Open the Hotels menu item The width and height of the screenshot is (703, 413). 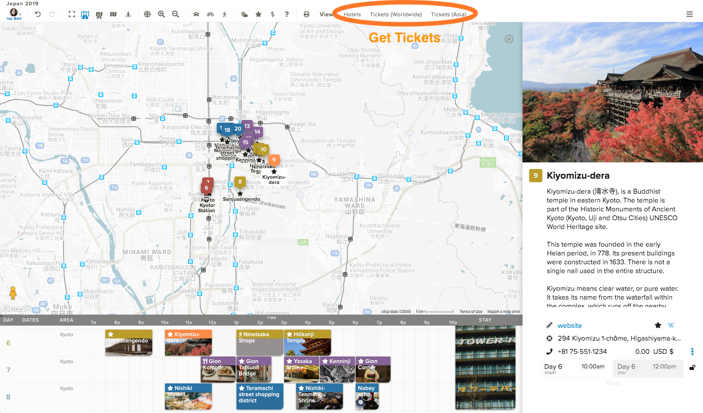click(352, 15)
